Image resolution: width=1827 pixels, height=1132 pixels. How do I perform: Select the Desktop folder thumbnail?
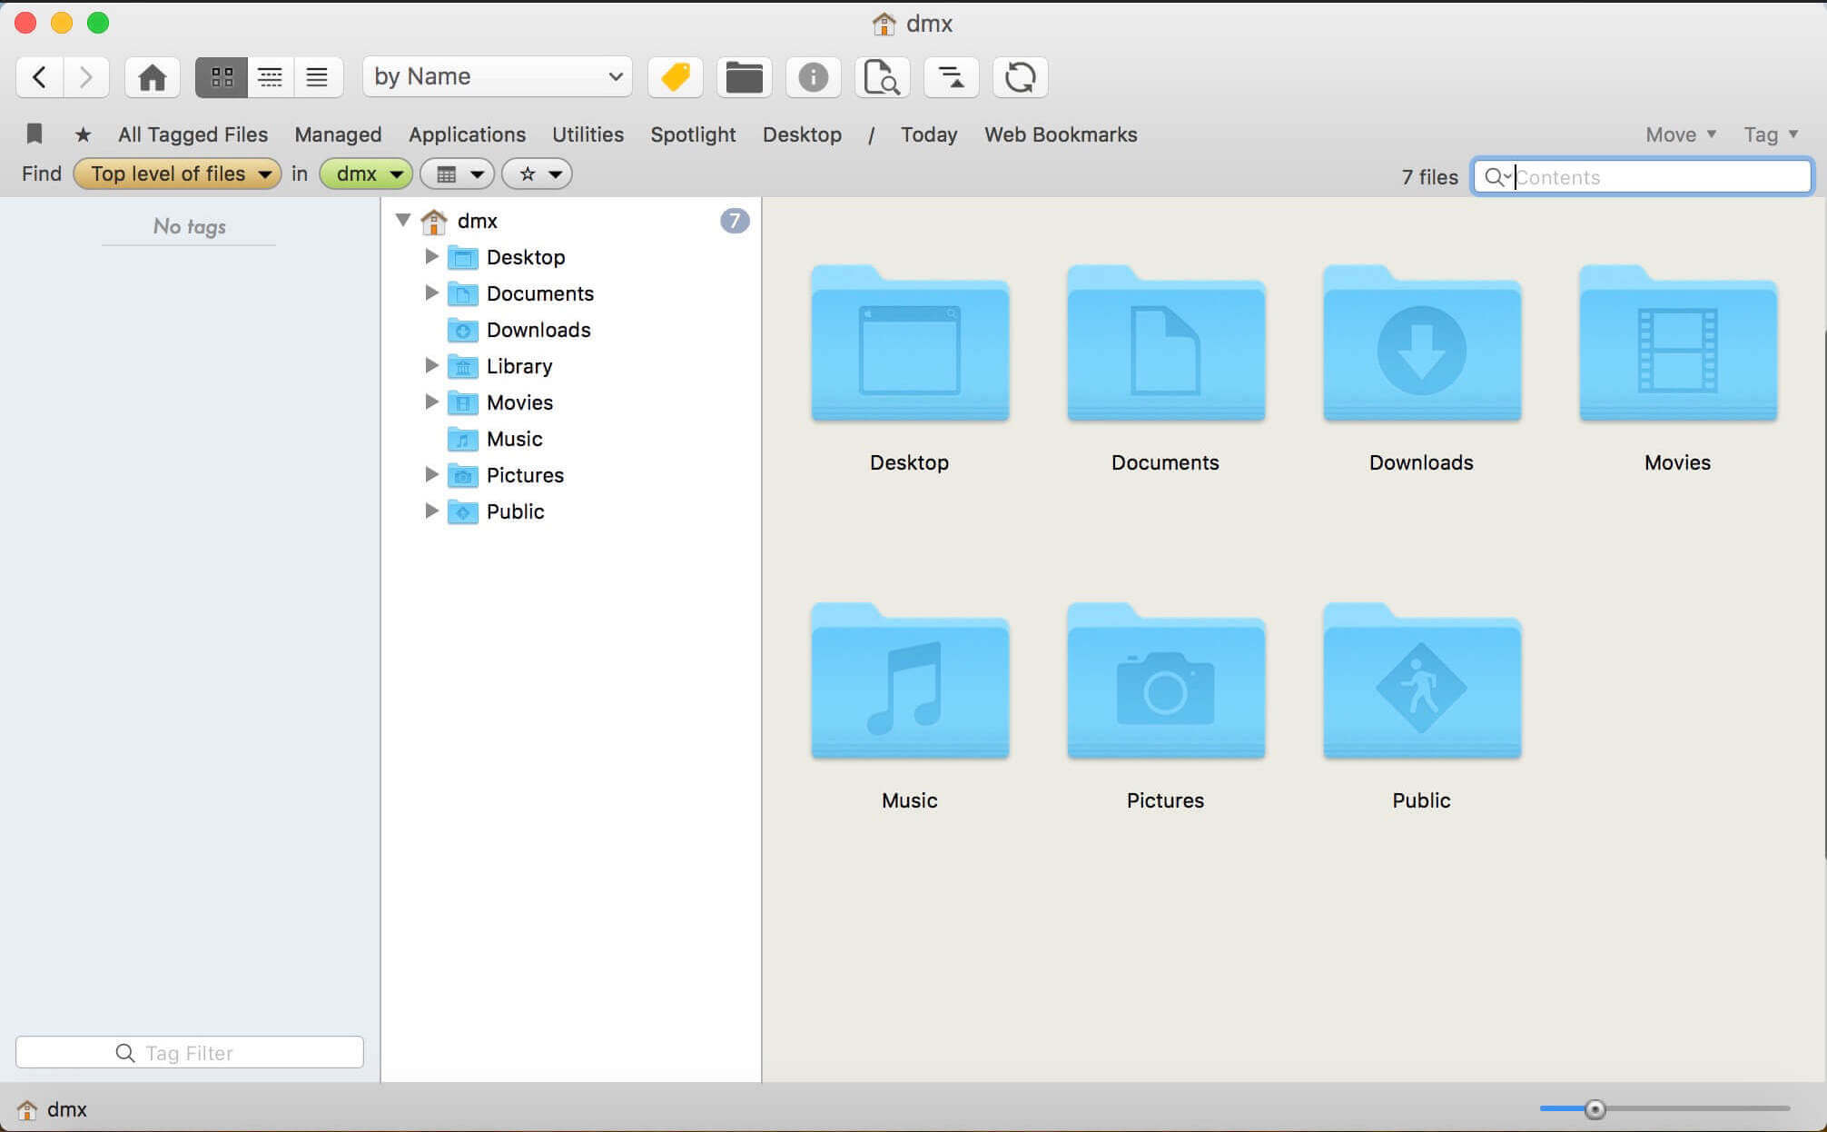coord(910,343)
